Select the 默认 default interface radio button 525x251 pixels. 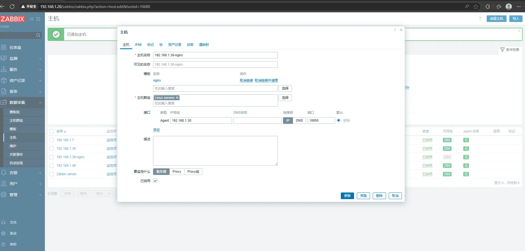tap(339, 120)
